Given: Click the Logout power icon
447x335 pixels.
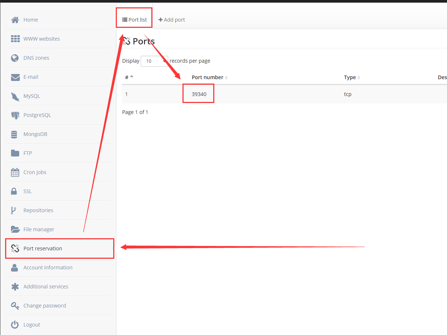Looking at the screenshot, I should [x=15, y=325].
